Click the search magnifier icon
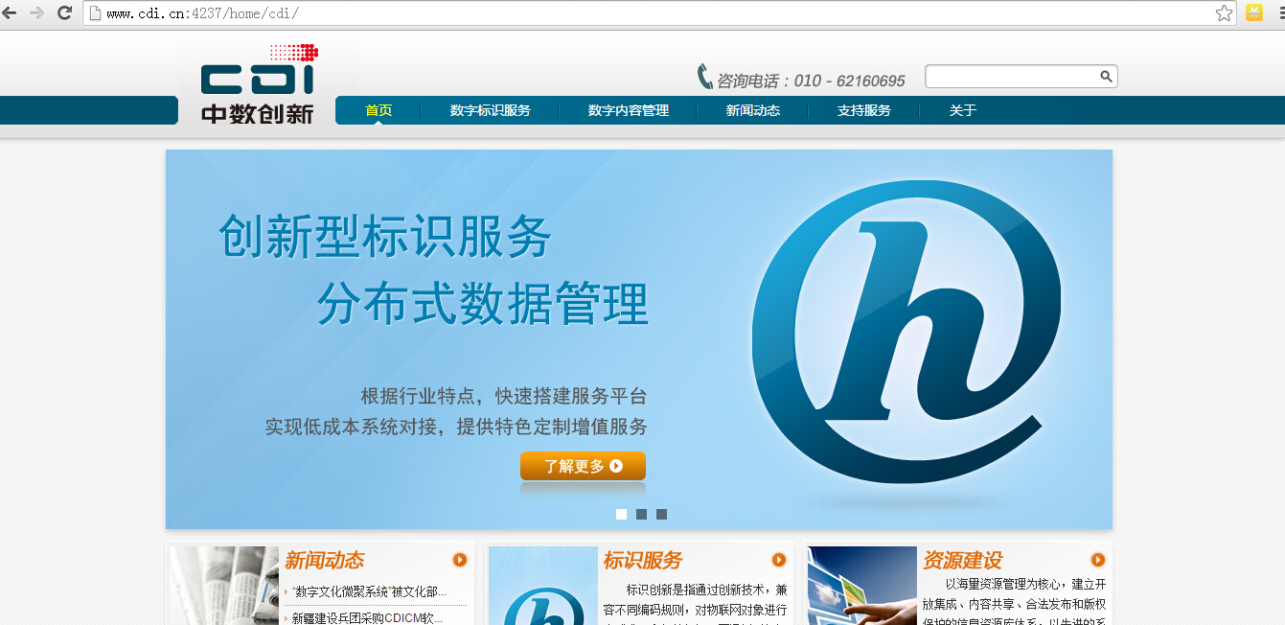 point(1105,77)
